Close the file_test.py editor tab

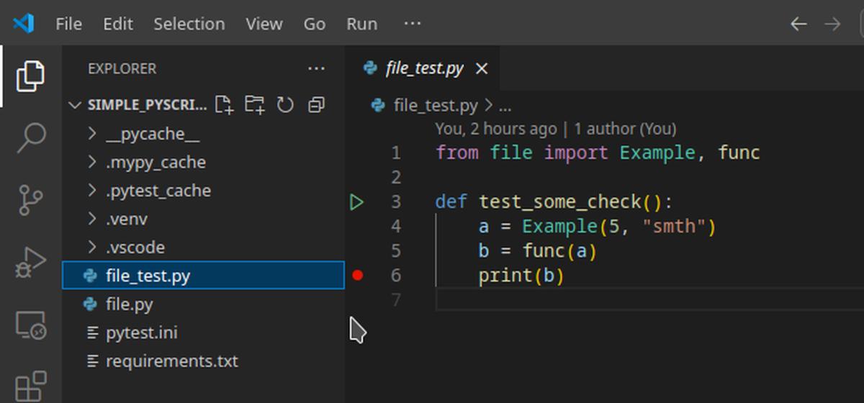482,68
